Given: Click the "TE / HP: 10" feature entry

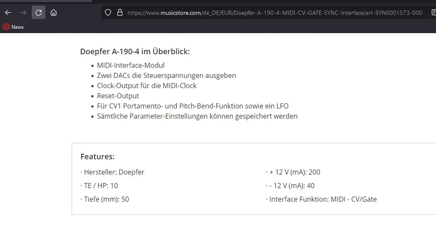Looking at the screenshot, I should point(101,186).
